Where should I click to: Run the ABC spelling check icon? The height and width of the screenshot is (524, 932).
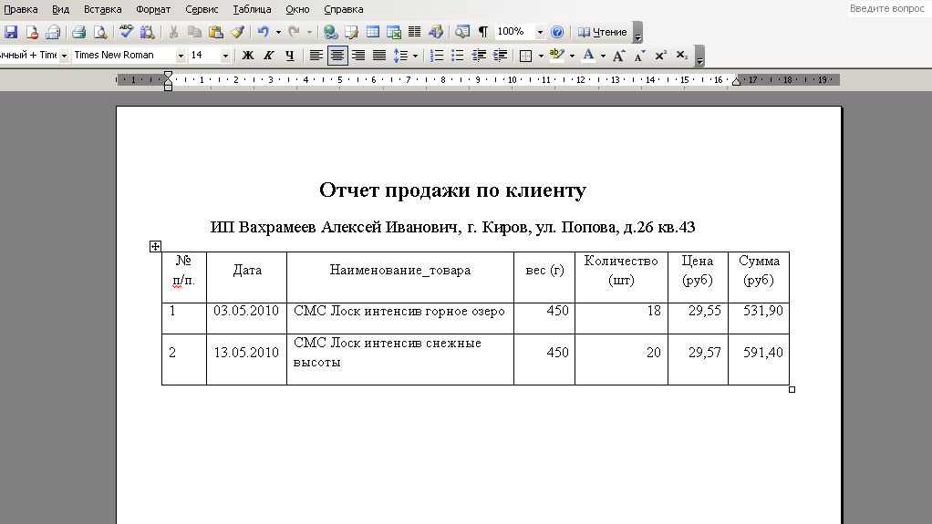pyautogui.click(x=126, y=32)
